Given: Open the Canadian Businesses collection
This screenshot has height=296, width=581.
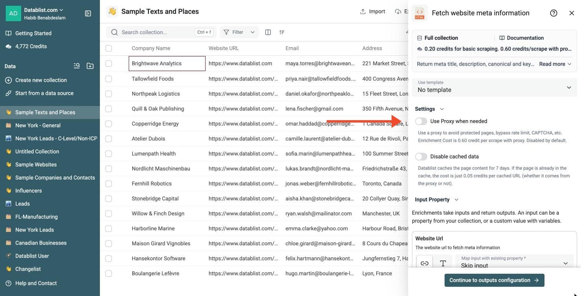Looking at the screenshot, I should point(50,243).
